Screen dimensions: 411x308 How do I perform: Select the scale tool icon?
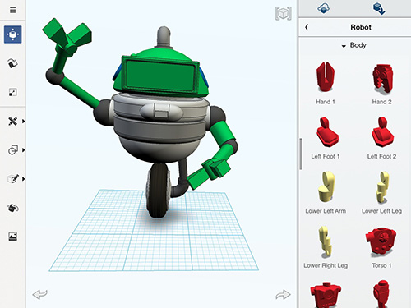12,92
